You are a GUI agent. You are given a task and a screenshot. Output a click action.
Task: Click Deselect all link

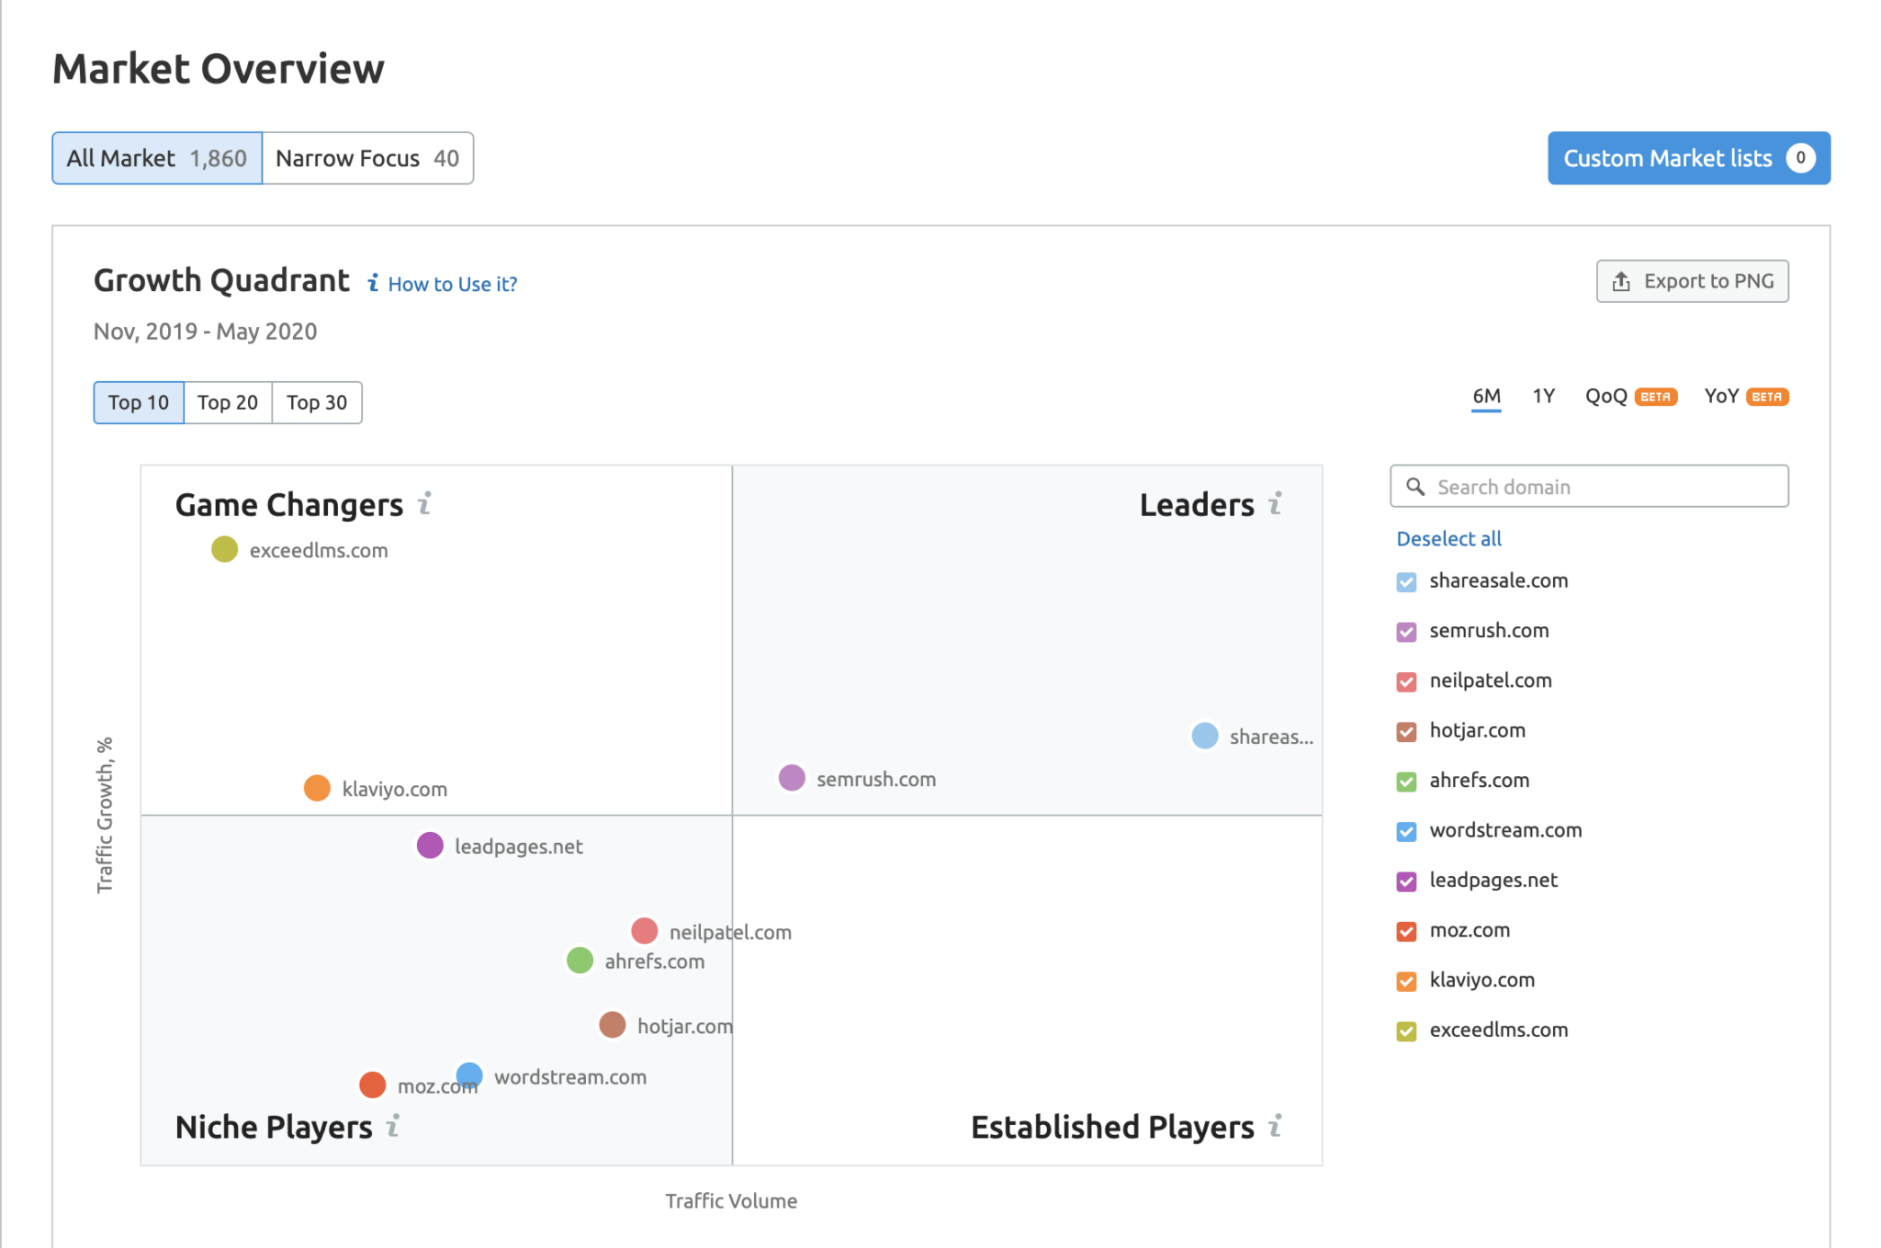(x=1448, y=539)
